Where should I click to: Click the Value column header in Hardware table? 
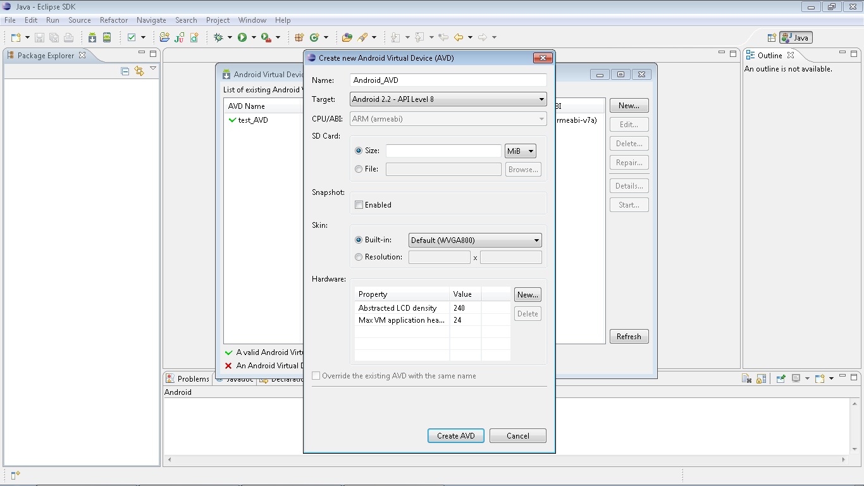[466, 294]
